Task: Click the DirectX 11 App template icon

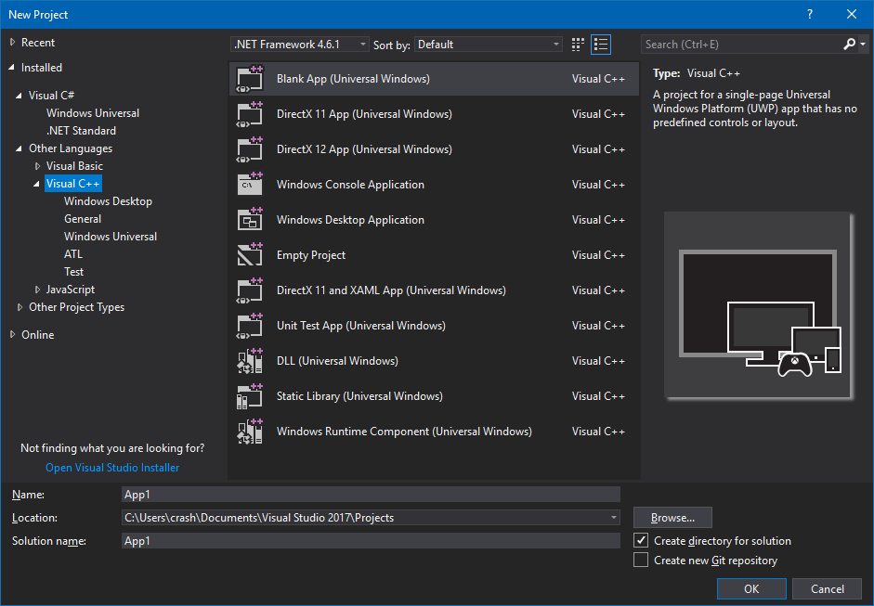Action: coord(250,114)
